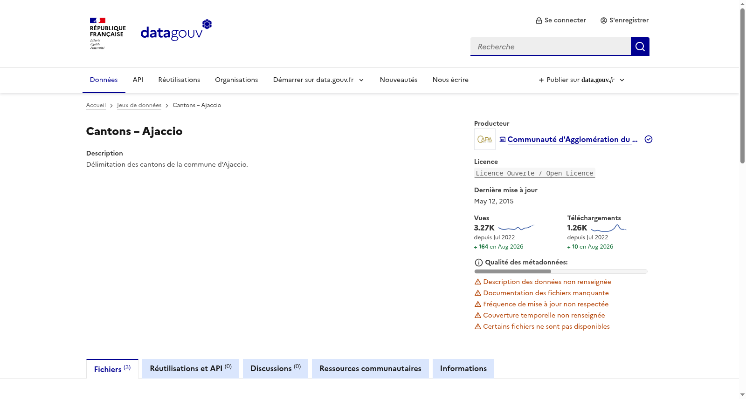
Task: Click the Se connecter link
Action: click(561, 20)
